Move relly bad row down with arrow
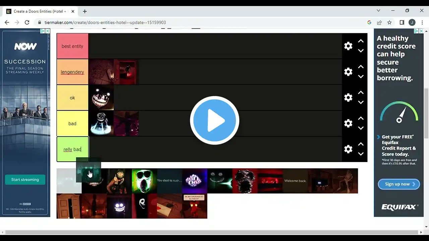429x241 pixels. [361, 154]
